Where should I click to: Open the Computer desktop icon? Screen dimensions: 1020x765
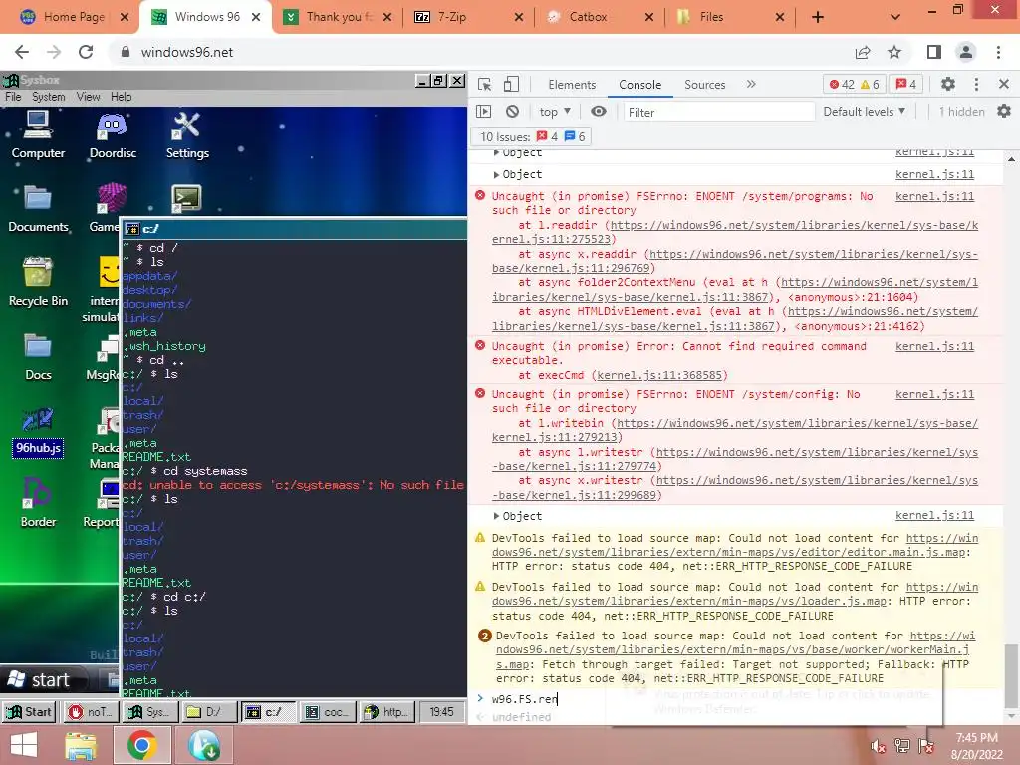(x=38, y=134)
